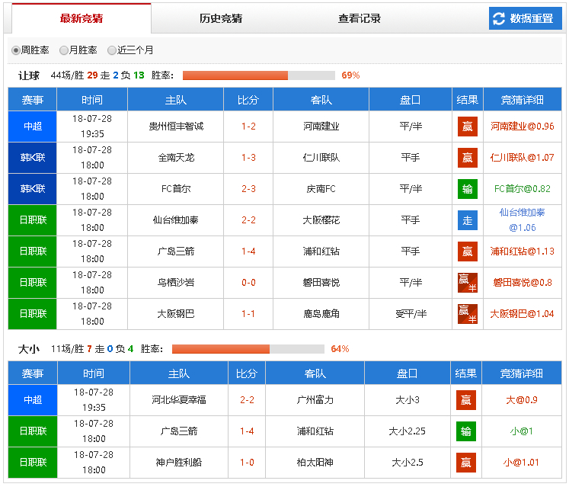Click the 大小 64% win rate bar

click(248, 348)
